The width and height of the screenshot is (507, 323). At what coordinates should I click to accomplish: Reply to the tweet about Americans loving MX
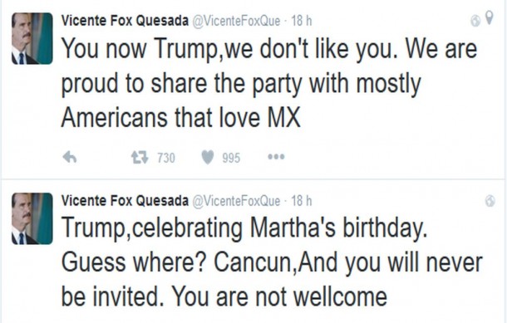pyautogui.click(x=70, y=157)
